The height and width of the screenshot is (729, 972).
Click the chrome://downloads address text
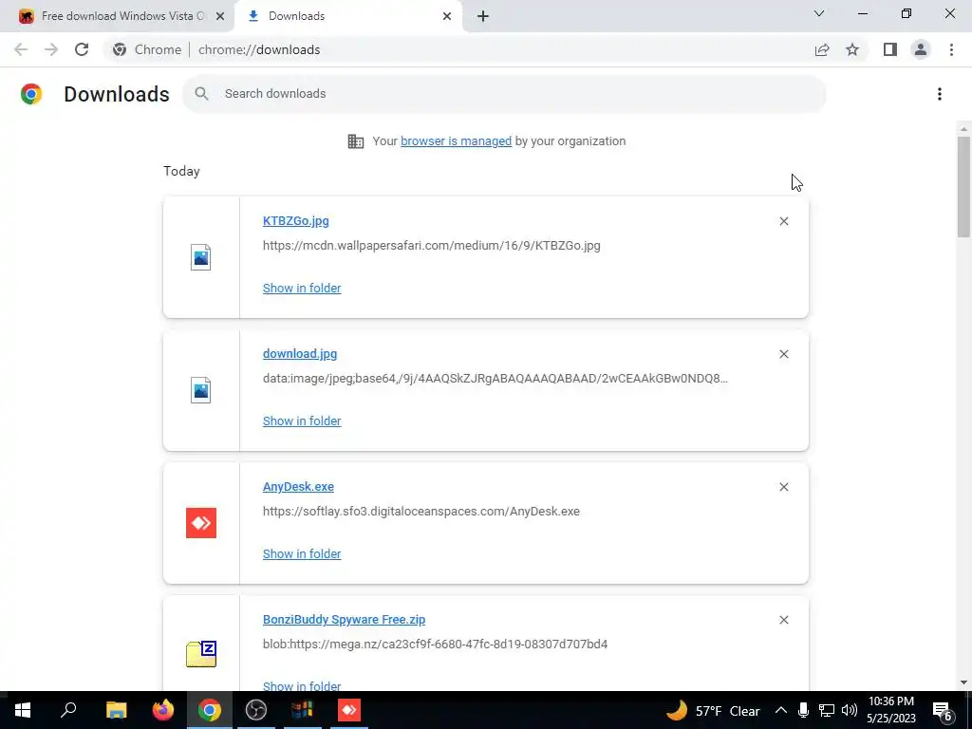(259, 49)
